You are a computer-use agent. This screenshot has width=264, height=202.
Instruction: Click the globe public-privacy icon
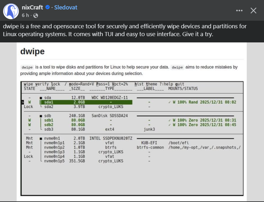click(x=35, y=15)
